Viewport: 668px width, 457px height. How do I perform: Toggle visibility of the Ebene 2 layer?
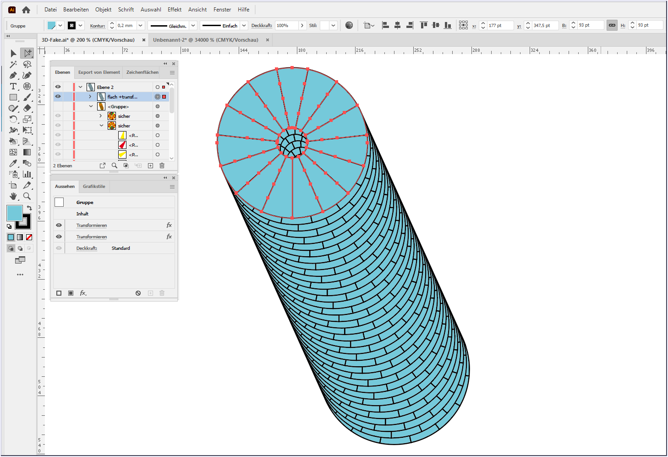pos(58,87)
